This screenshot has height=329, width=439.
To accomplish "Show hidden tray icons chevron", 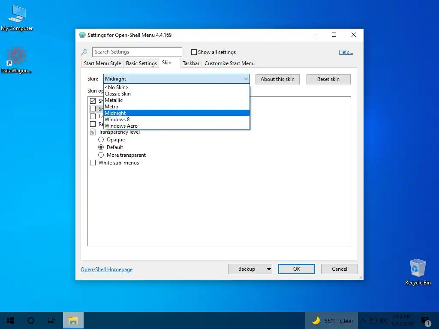I will point(363,320).
